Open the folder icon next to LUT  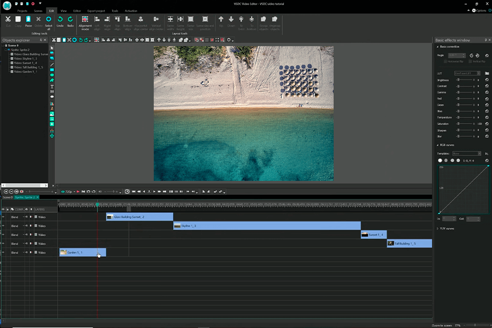(x=487, y=73)
